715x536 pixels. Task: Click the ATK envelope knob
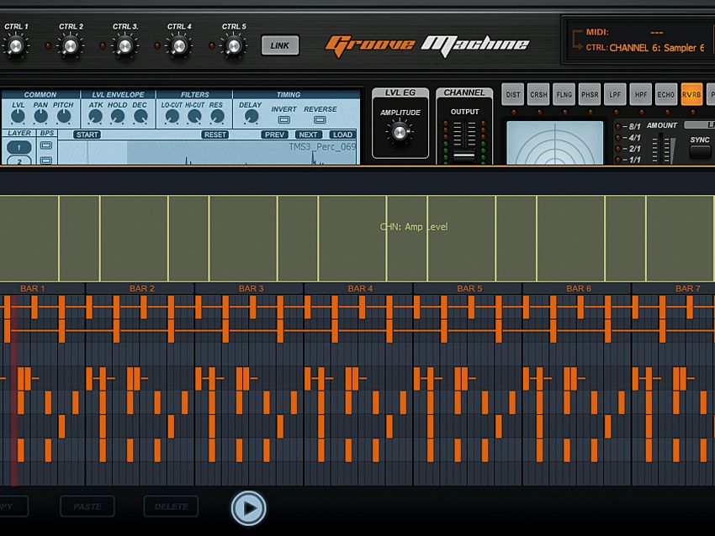[x=95, y=117]
